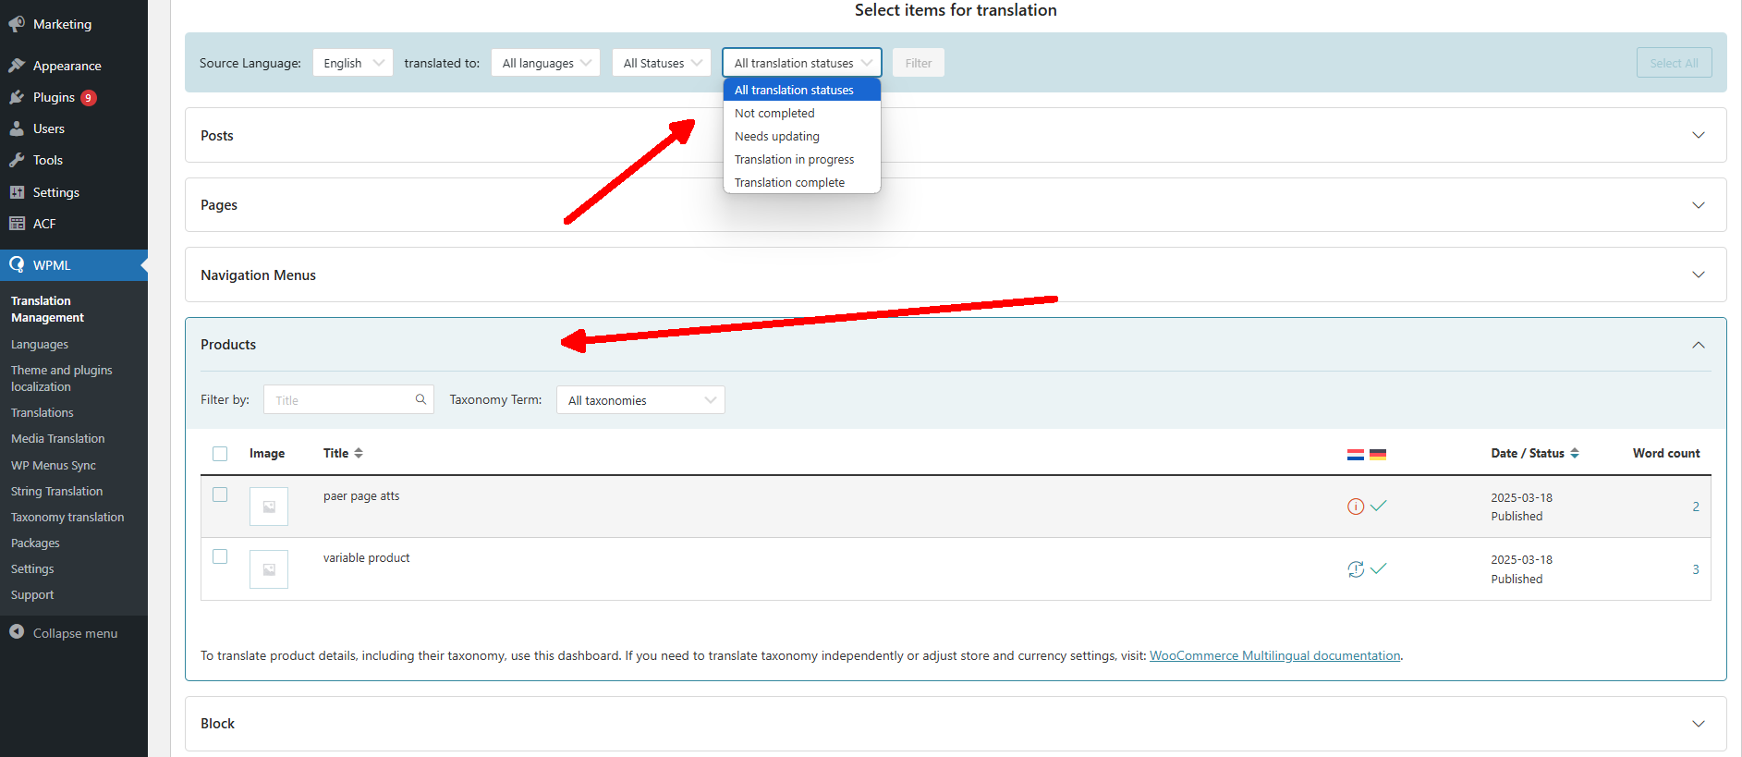
Task: Sort products by Title arrows
Action: tap(359, 453)
